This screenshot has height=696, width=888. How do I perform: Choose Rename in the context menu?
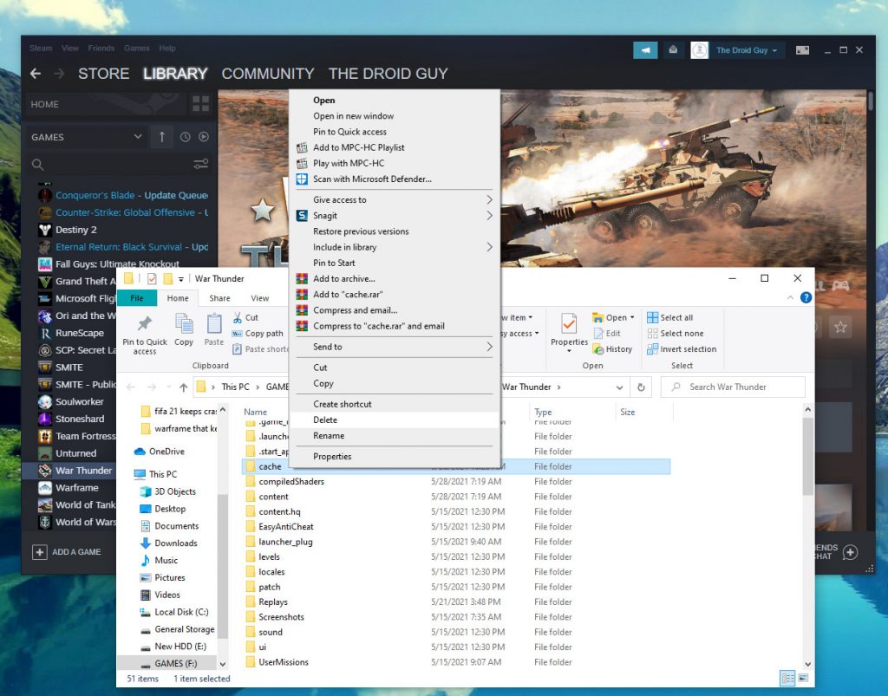(395, 436)
